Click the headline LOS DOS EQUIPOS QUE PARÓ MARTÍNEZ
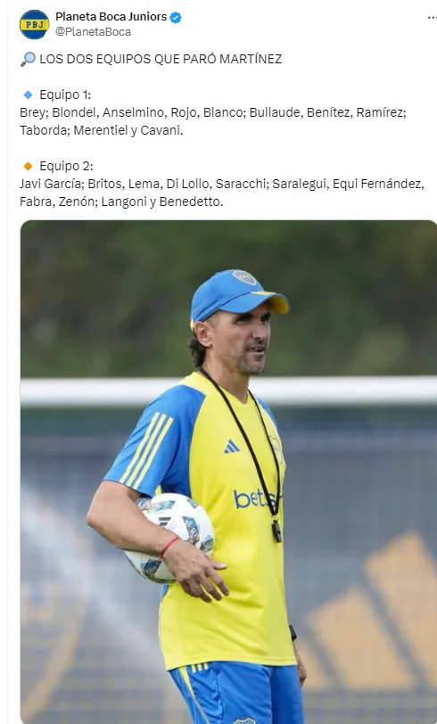437x724 pixels. 161,59
